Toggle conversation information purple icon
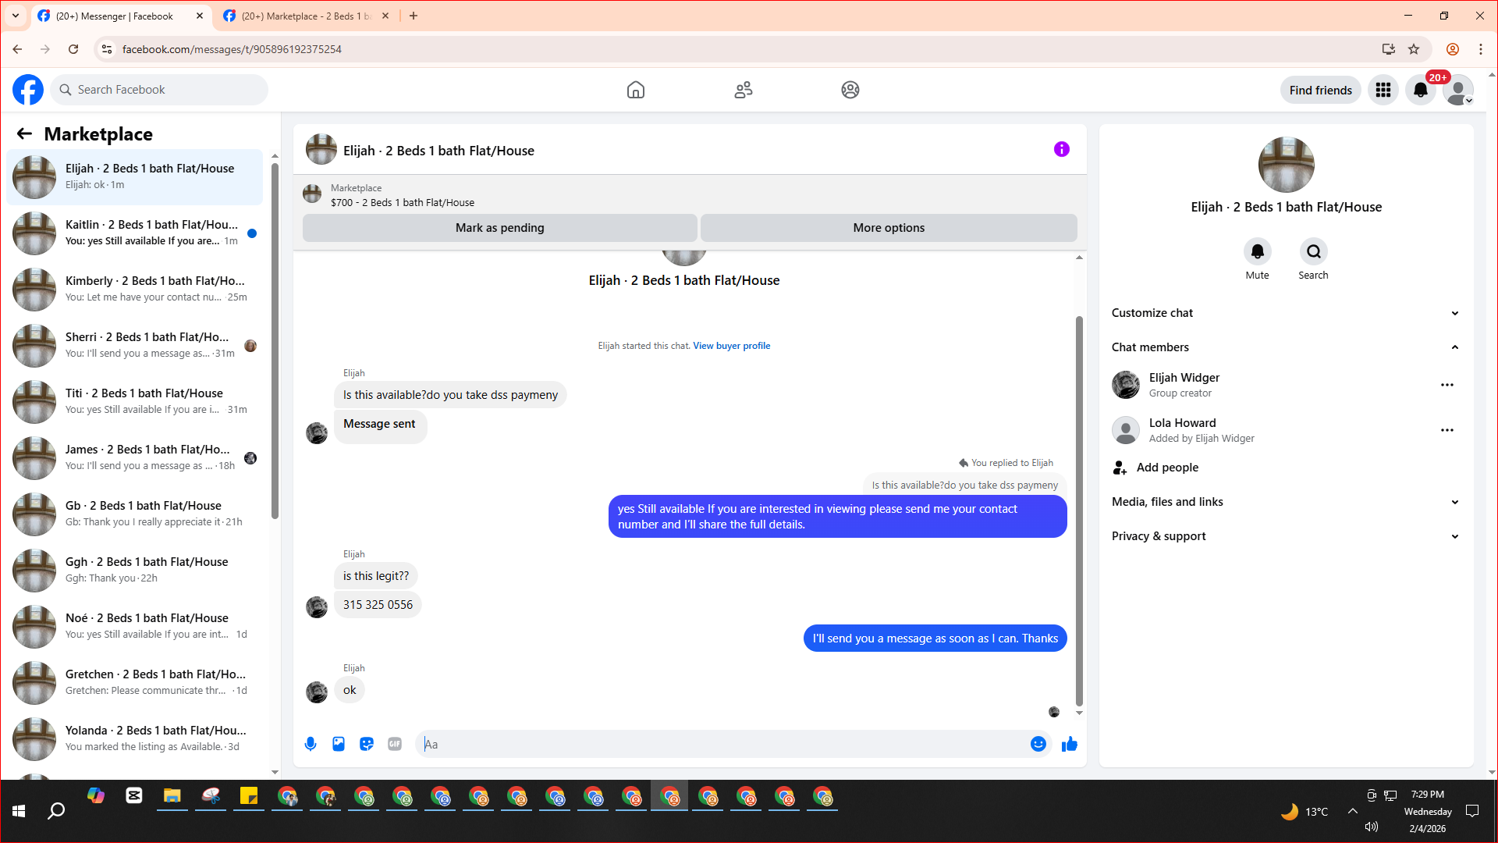Image resolution: width=1498 pixels, height=843 pixels. point(1061,149)
